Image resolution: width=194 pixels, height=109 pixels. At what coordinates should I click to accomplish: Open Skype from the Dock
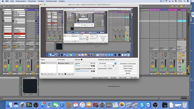pos(142,105)
